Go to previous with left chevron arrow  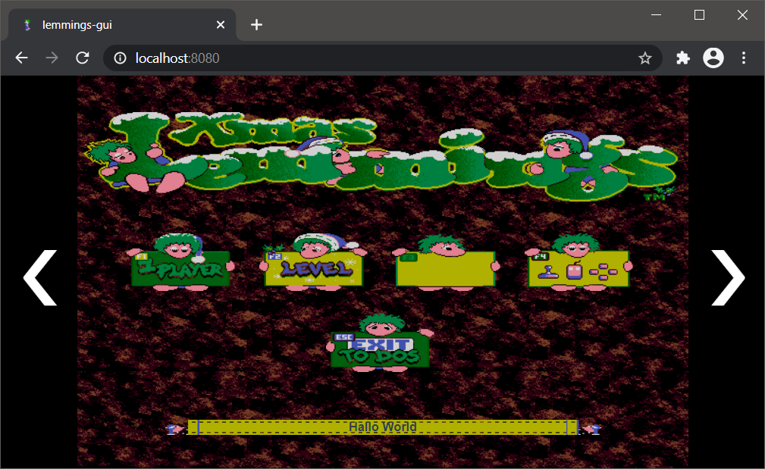[40, 278]
